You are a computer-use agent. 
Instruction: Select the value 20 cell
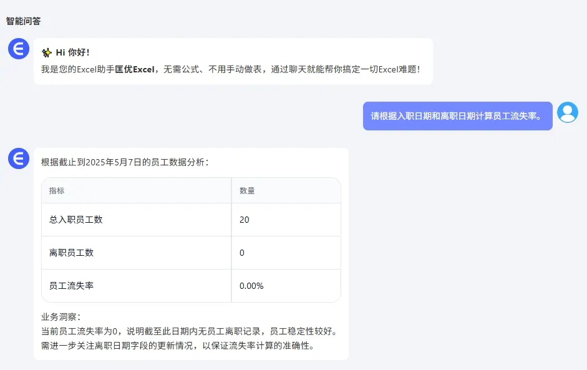pos(286,220)
